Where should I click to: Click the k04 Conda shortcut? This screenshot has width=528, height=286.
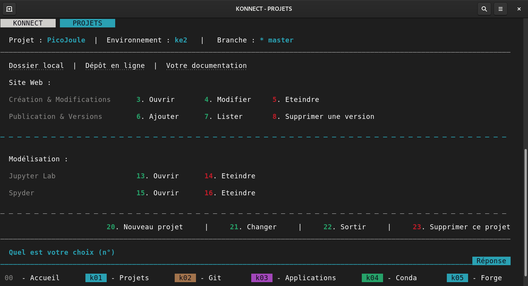pyautogui.click(x=389, y=278)
